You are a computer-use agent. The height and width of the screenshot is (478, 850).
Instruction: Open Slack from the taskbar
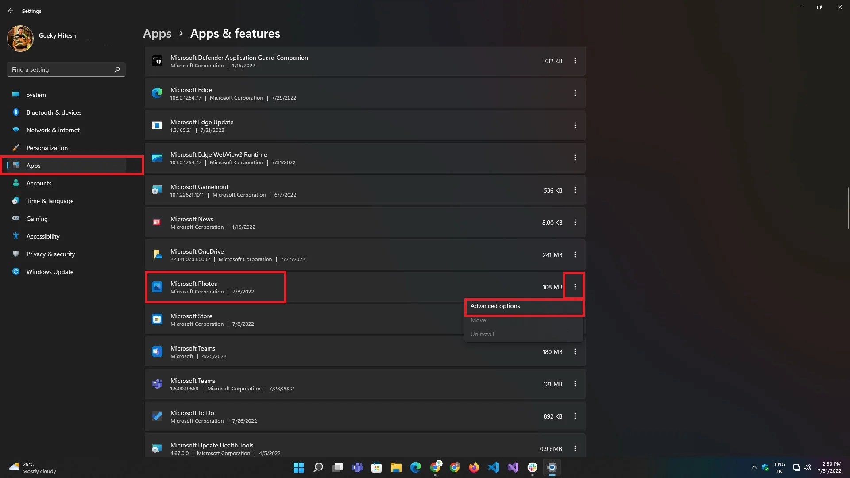click(x=533, y=467)
